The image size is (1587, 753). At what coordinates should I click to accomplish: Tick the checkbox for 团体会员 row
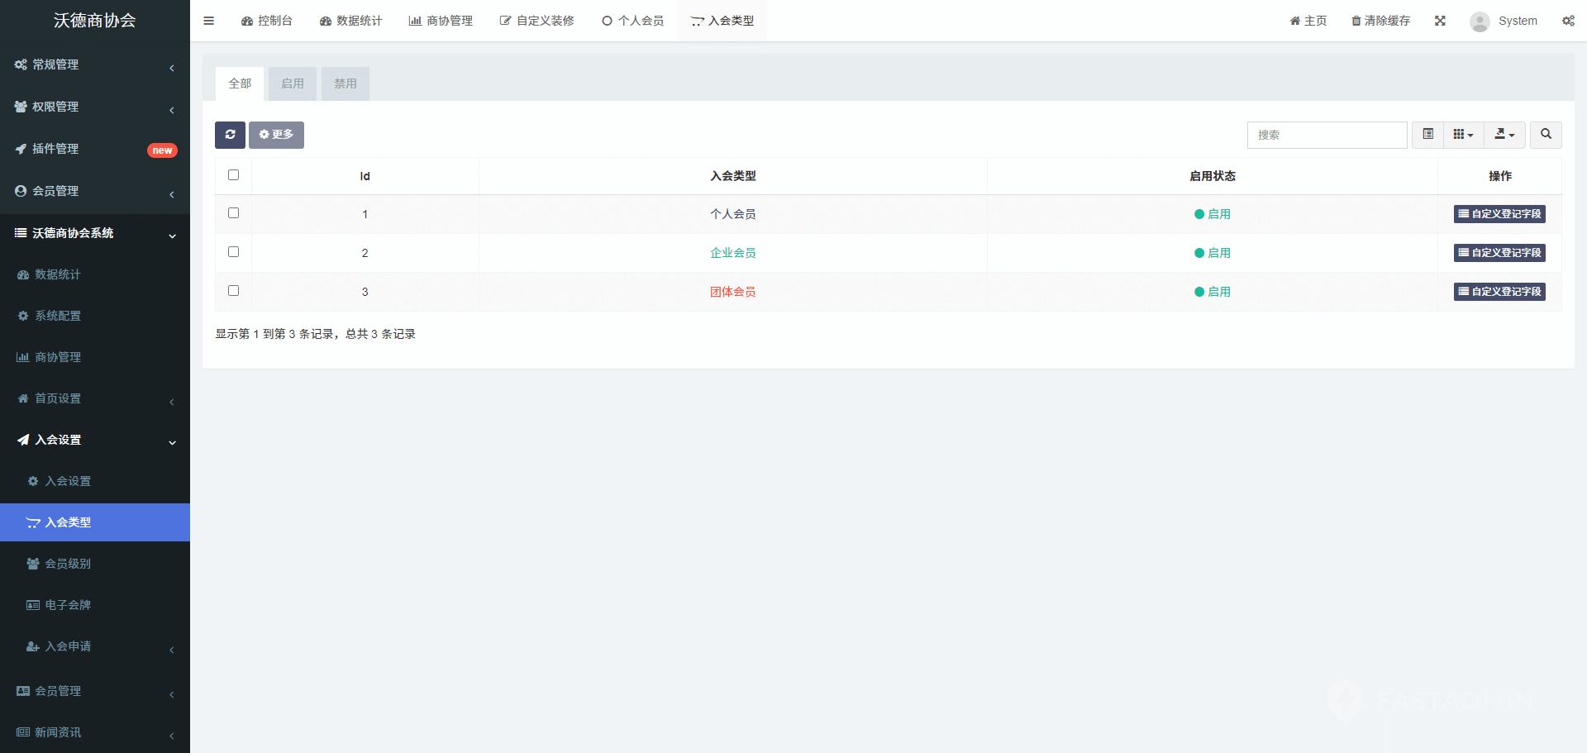pyautogui.click(x=234, y=291)
